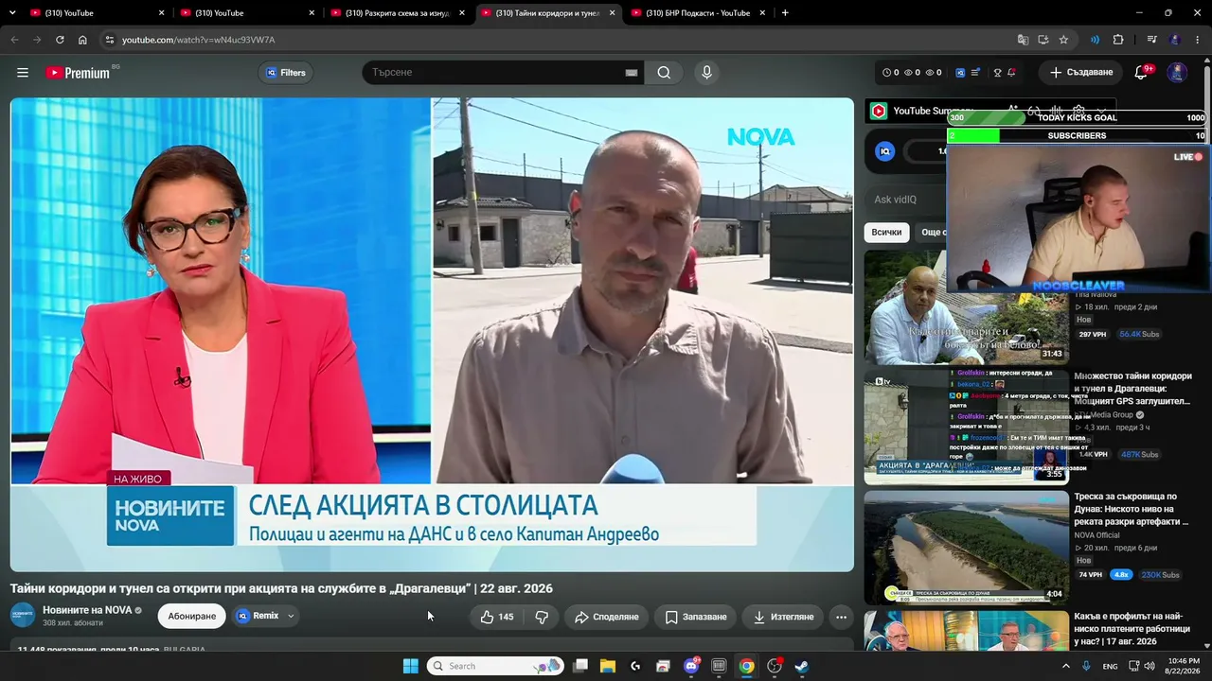The image size is (1212, 681).
Task: Click the video title about Драгалевци
Action: [281, 588]
